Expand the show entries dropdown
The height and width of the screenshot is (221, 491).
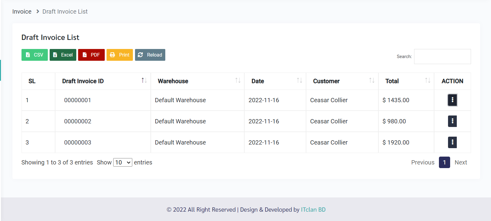pos(123,162)
